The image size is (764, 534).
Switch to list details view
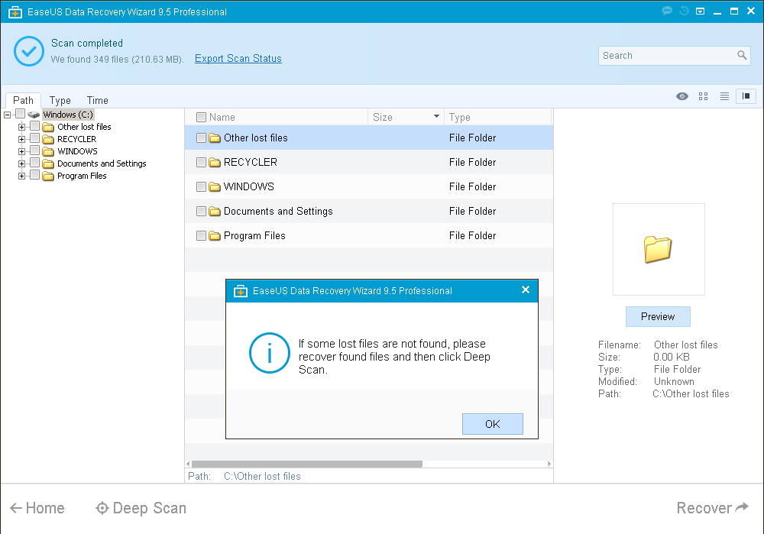coord(724,96)
